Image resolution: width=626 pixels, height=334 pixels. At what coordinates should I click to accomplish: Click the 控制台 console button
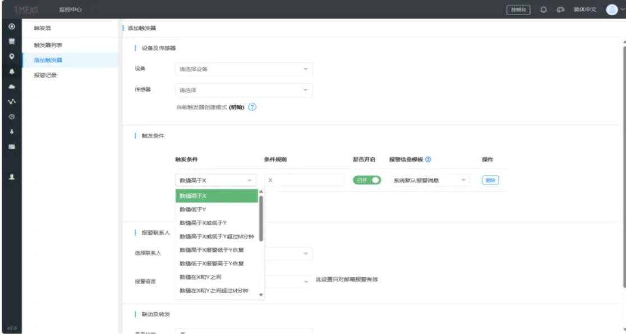click(x=518, y=10)
